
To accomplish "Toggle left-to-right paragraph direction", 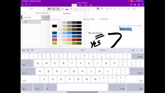I will pos(98,9).
